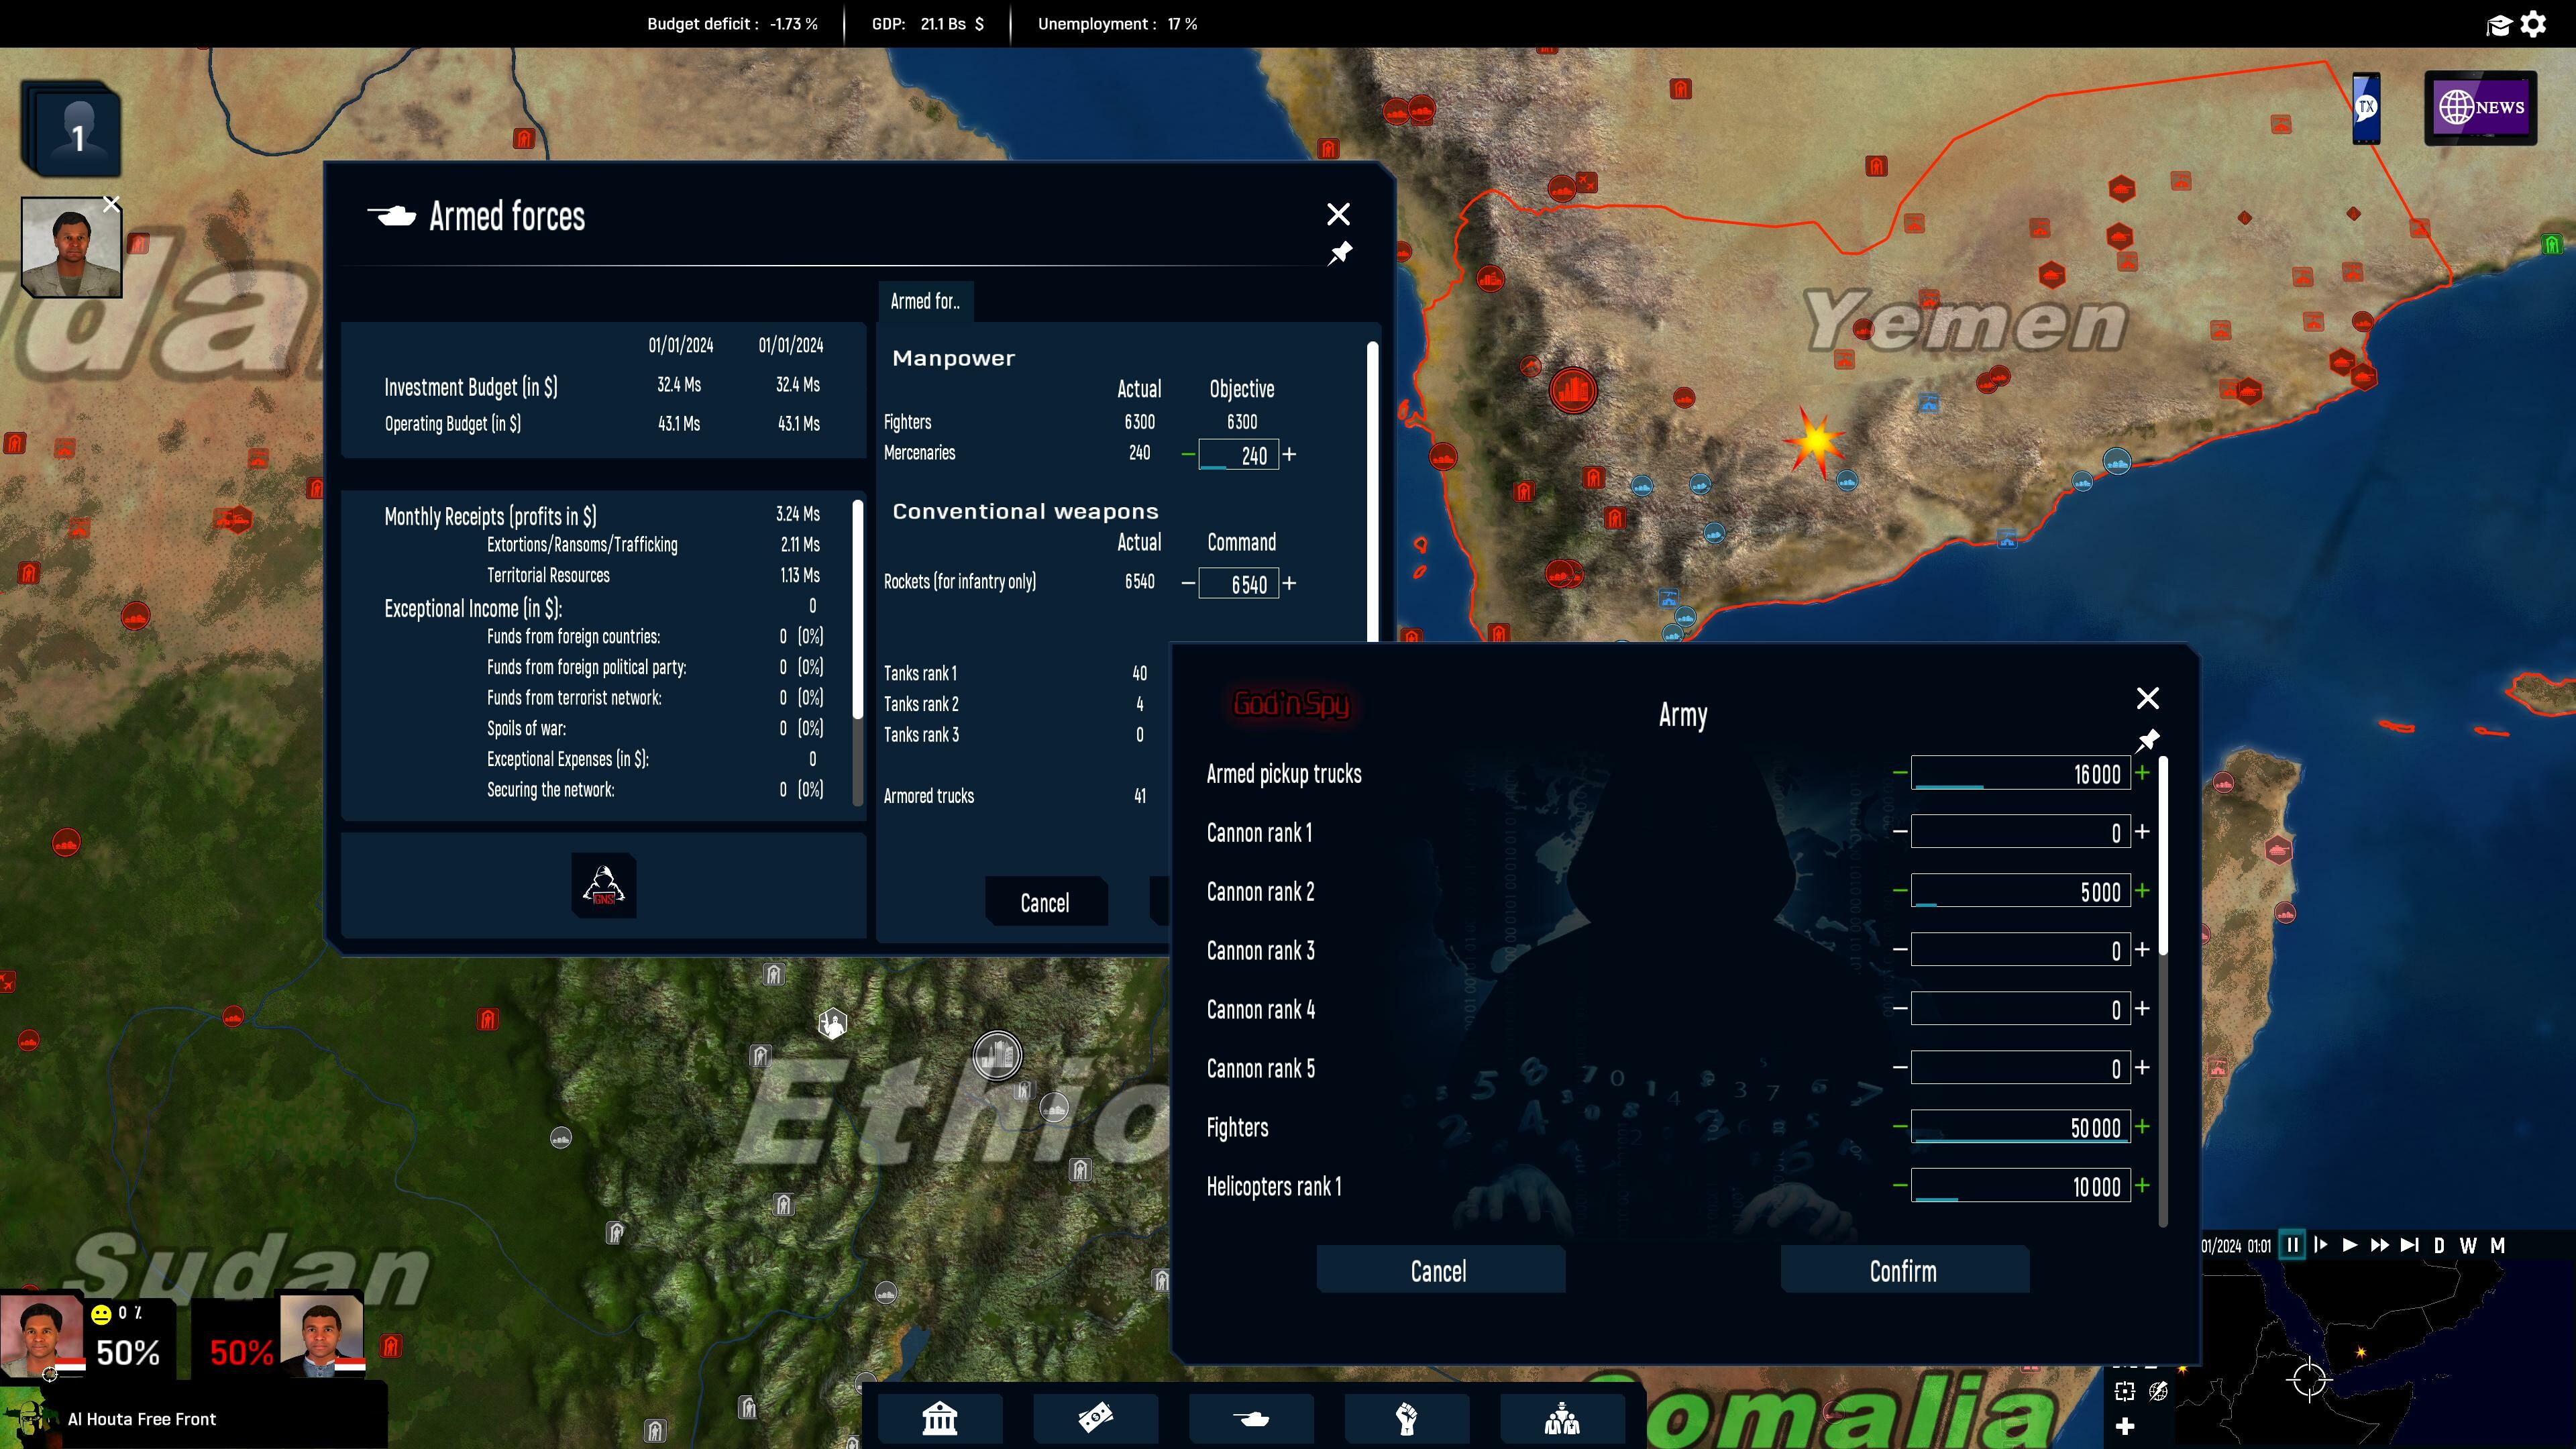The width and height of the screenshot is (2576, 1449).
Task: Open the NEWS screen in the top-right corner
Action: pos(2481,107)
